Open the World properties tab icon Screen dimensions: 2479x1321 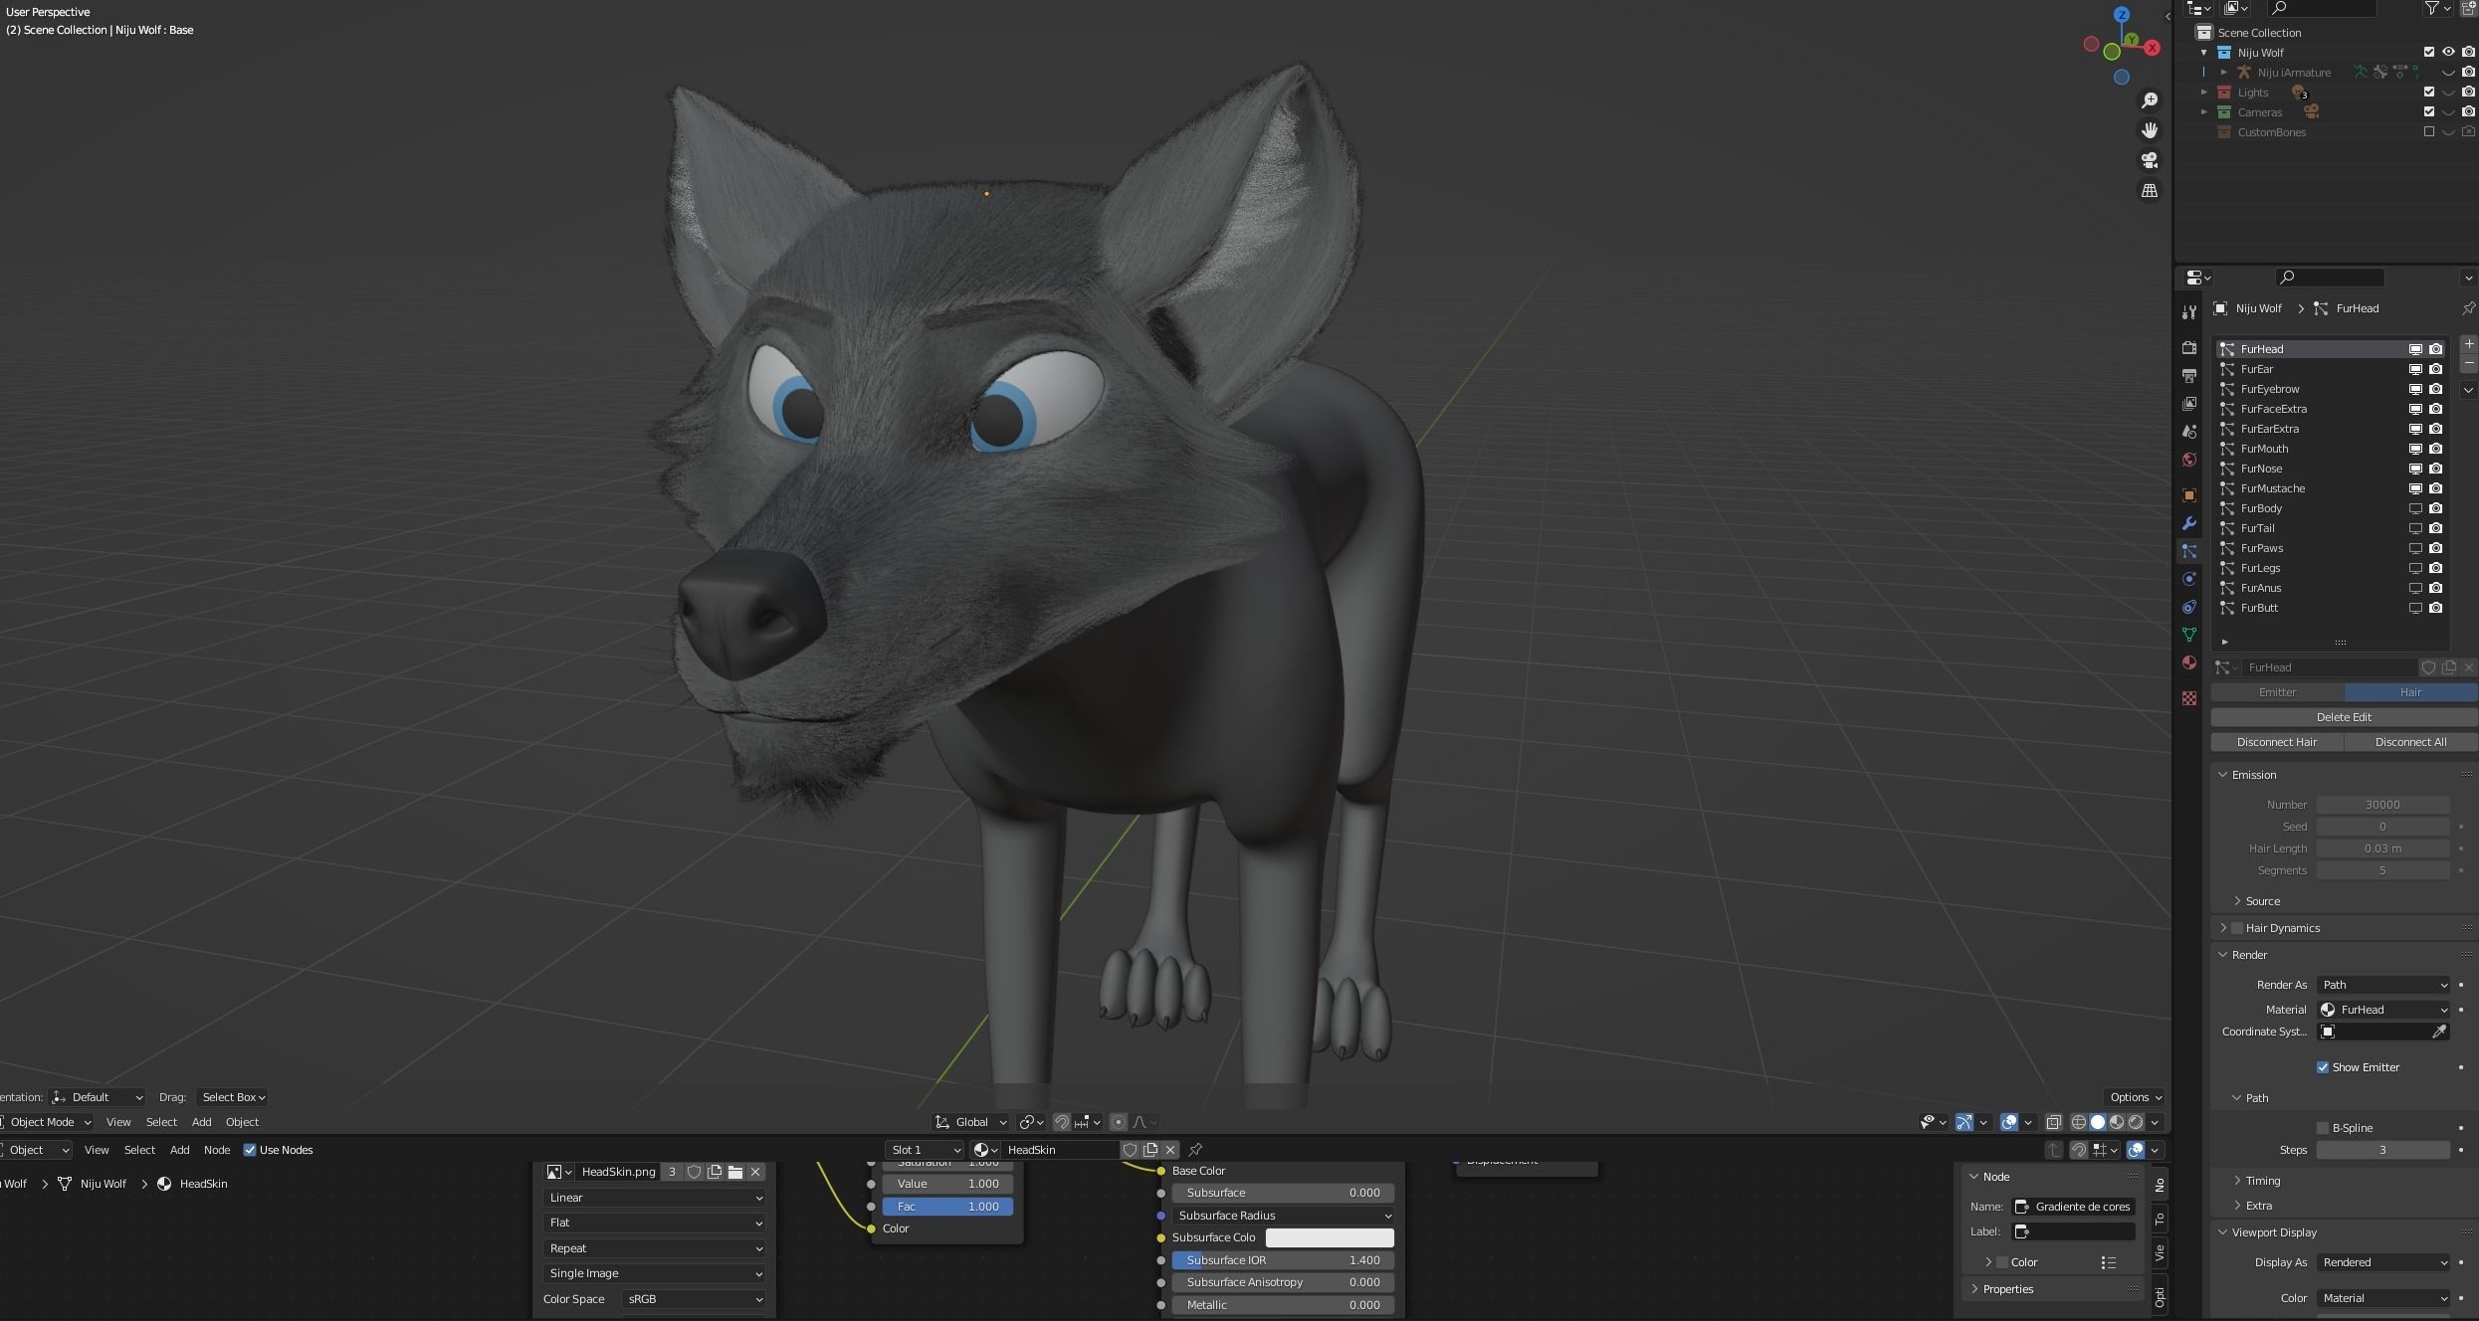[2188, 460]
